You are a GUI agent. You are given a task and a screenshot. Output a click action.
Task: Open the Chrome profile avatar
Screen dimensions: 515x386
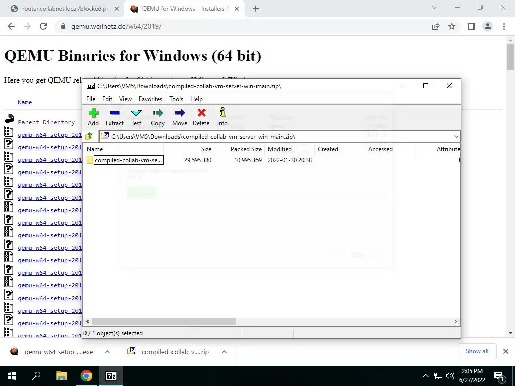488,26
